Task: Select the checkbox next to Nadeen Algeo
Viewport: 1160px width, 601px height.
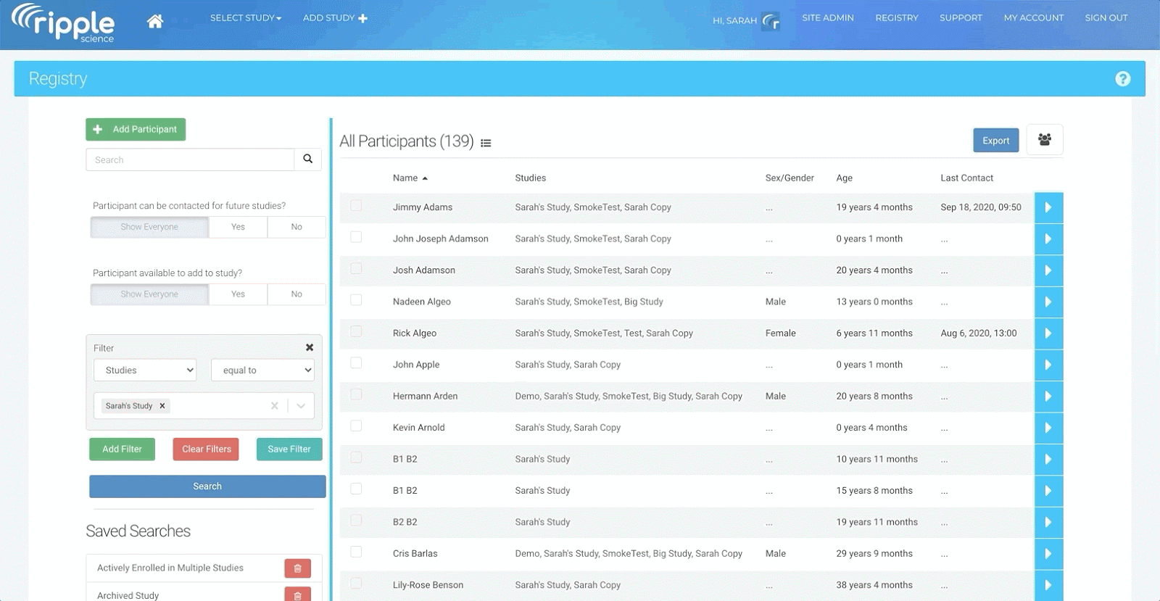Action: pos(356,300)
